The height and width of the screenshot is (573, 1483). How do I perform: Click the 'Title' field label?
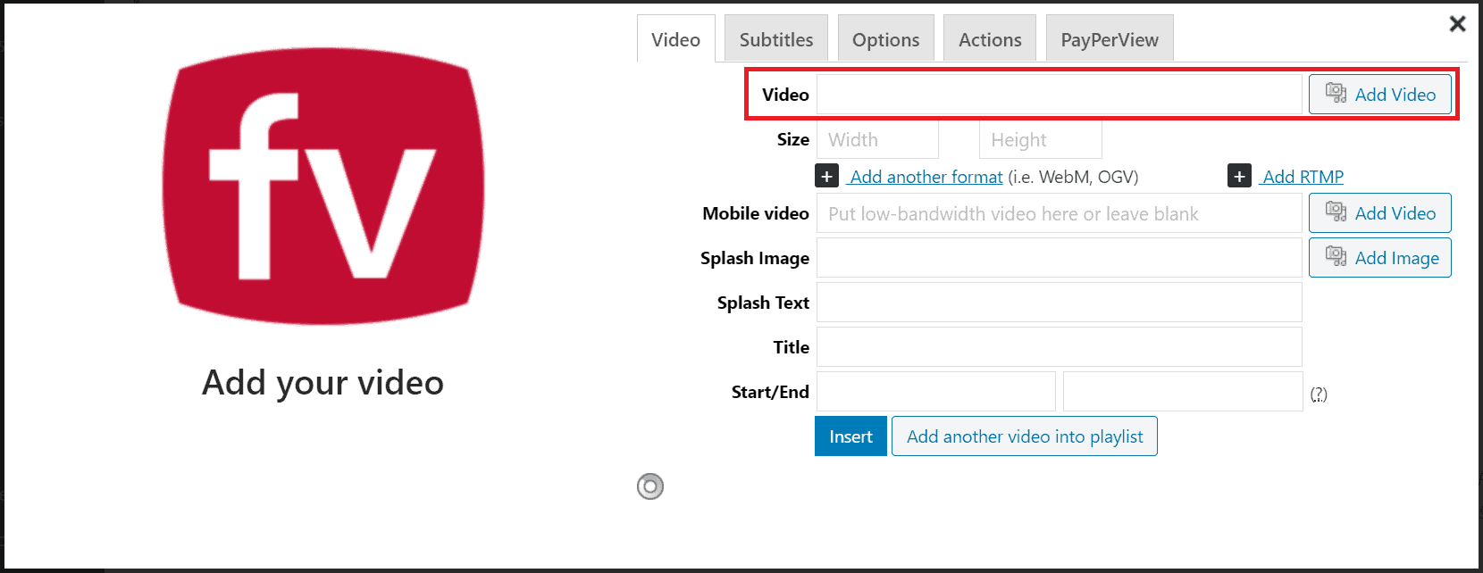(x=792, y=347)
